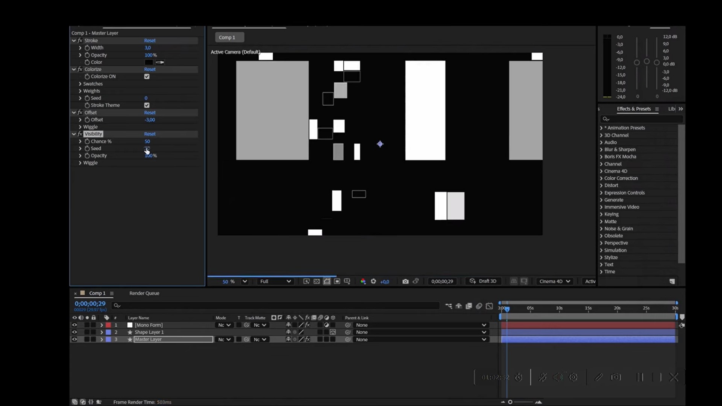Open the Full resolution dropdown
The width and height of the screenshot is (722, 406).
point(275,281)
